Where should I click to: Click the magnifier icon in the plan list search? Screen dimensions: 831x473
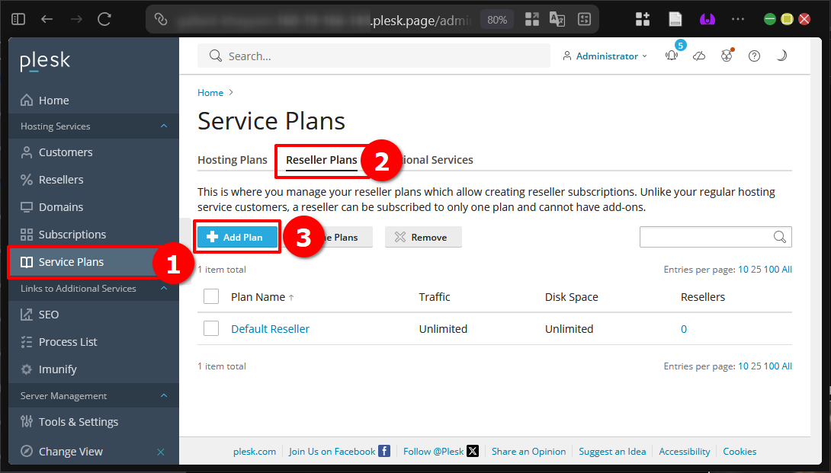780,237
